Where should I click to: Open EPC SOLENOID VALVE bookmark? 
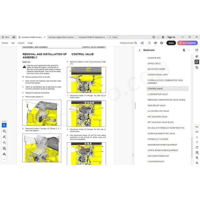[157, 117]
